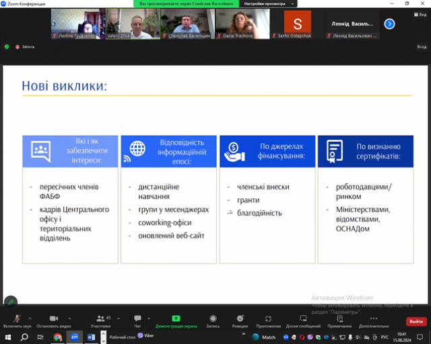
Task: Open Дополнительно more options menu
Action: coord(374,319)
